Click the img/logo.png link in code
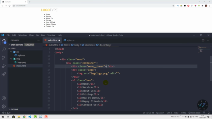The image size is (212, 119). [99, 73]
